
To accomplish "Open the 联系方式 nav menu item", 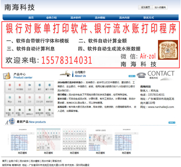I will click(149, 18).
